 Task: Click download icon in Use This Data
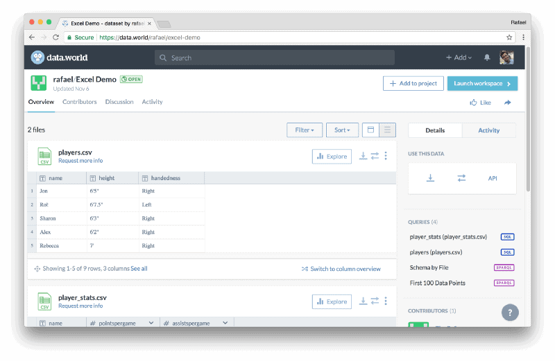[430, 178]
